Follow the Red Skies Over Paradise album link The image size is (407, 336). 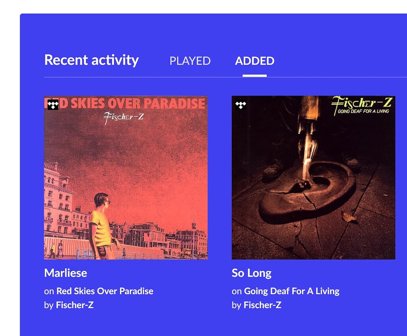[105, 291]
